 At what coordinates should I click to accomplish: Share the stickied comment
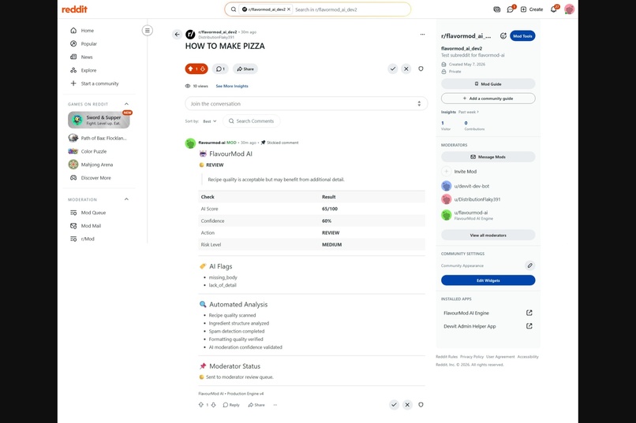[256, 405]
